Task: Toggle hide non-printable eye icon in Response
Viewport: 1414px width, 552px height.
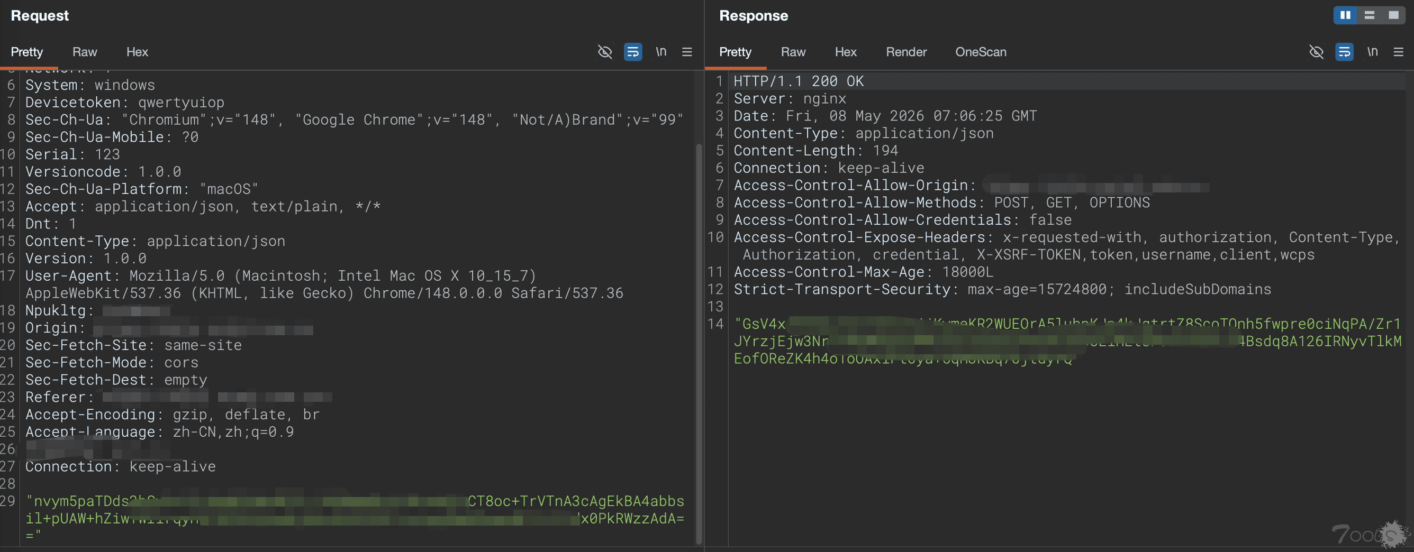Action: click(1316, 52)
